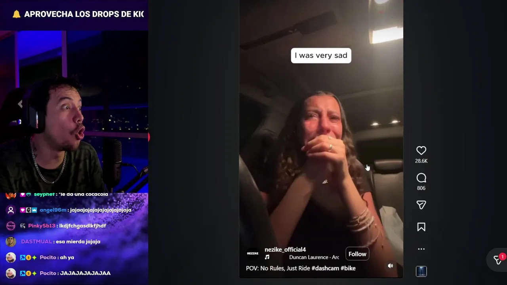
Task: Open the #bike hashtag
Action: point(348,268)
